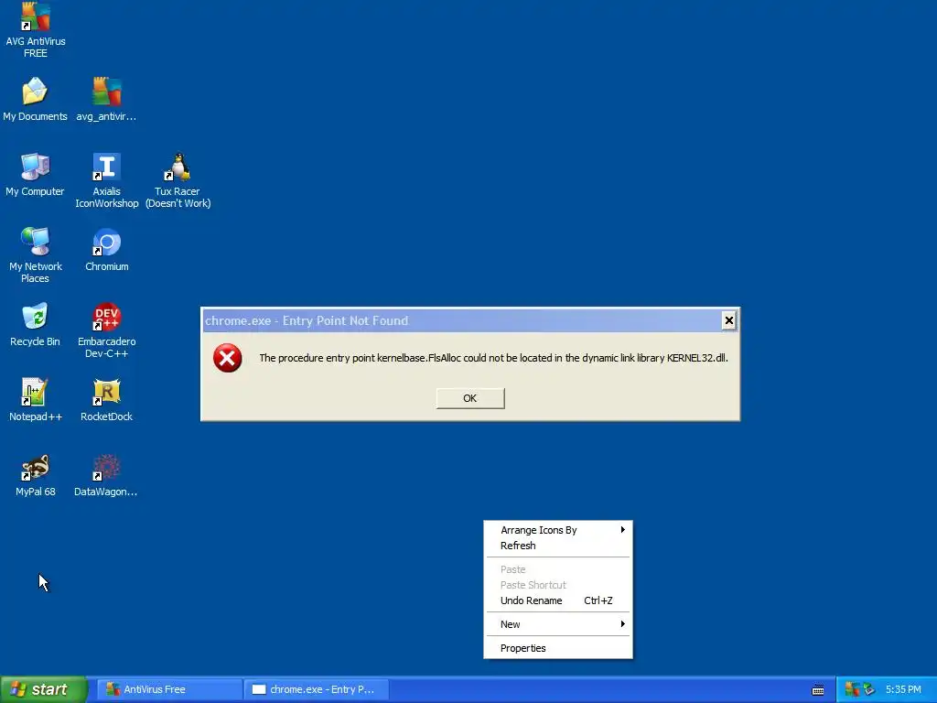
Task: Expand the New submenu
Action: pyautogui.click(x=558, y=624)
